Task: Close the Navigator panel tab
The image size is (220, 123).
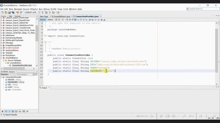Action: (x=16, y=72)
